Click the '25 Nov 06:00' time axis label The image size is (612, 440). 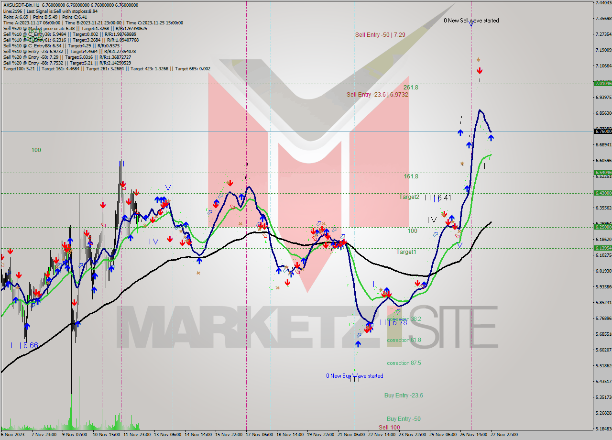coord(443,435)
